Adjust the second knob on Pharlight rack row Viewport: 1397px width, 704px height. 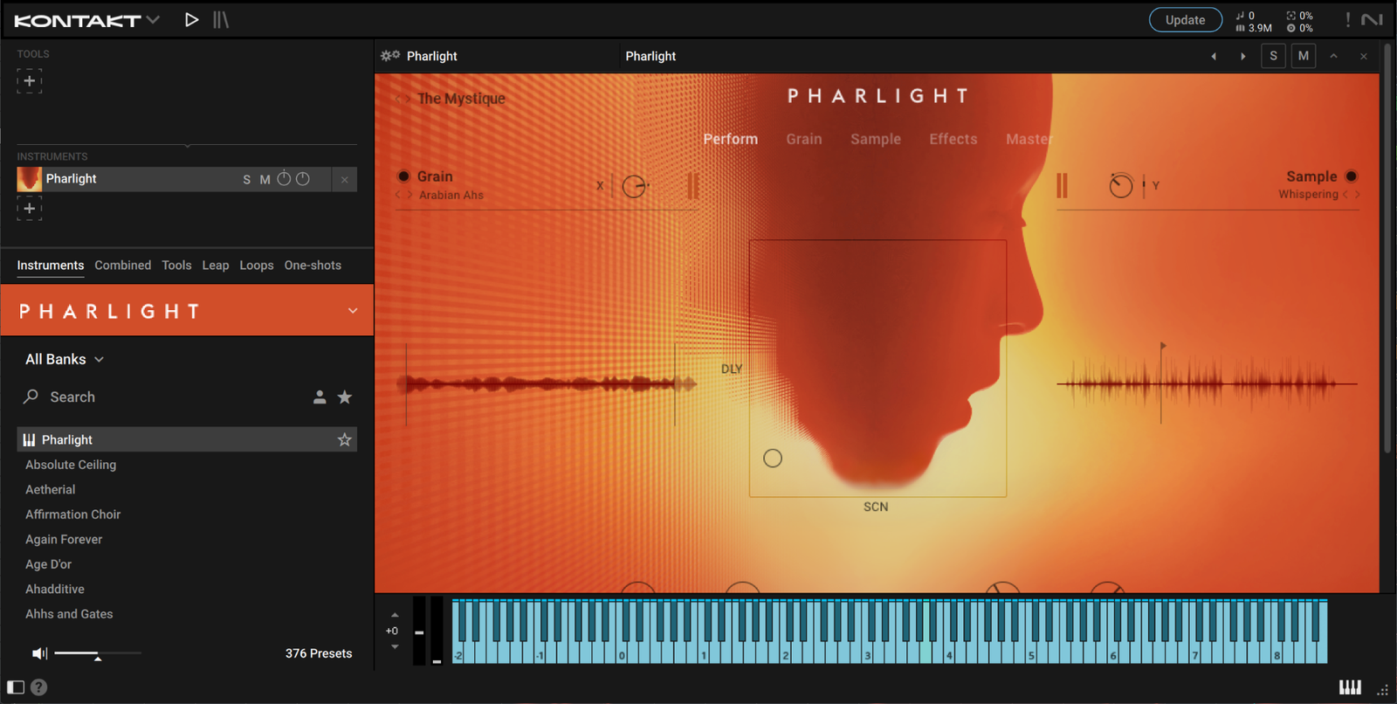point(303,178)
